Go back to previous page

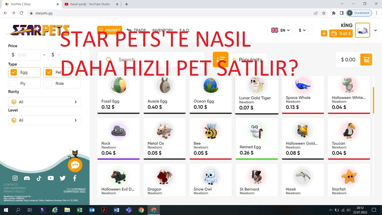click(x=5, y=13)
